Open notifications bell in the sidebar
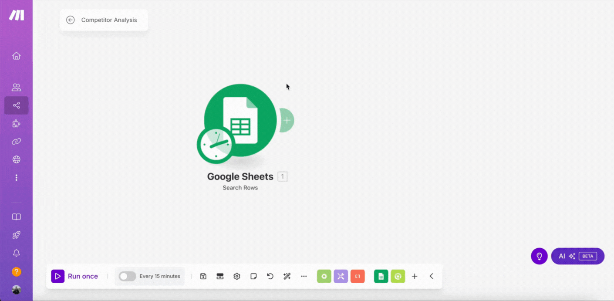The image size is (614, 301). coord(17,253)
